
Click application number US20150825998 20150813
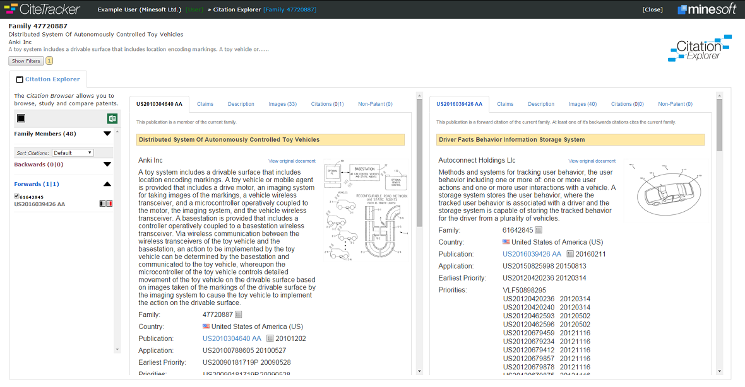click(544, 266)
